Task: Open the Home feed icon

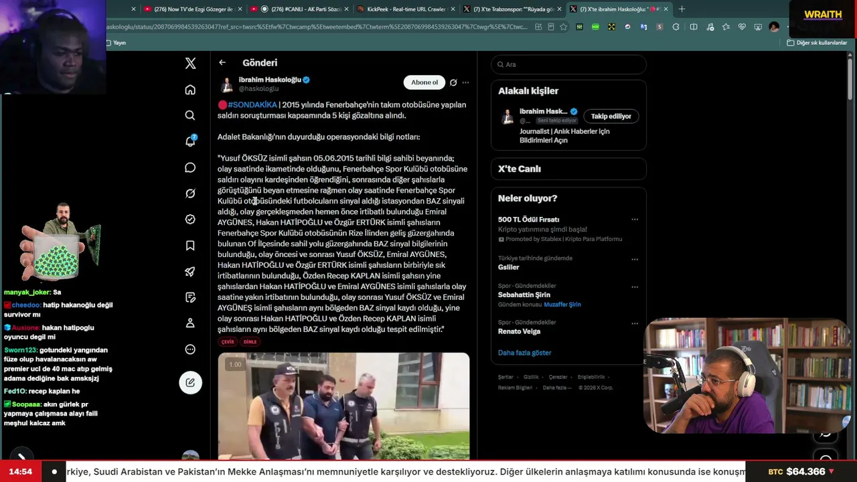Action: [190, 90]
